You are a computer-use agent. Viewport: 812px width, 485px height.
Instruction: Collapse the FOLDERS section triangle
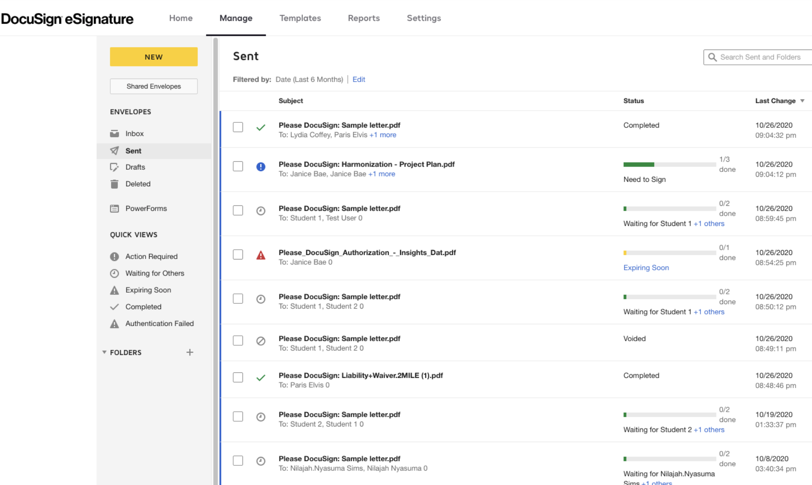click(104, 352)
